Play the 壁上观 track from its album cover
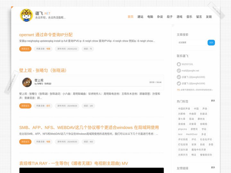231x173 pixels. [x=27, y=82]
